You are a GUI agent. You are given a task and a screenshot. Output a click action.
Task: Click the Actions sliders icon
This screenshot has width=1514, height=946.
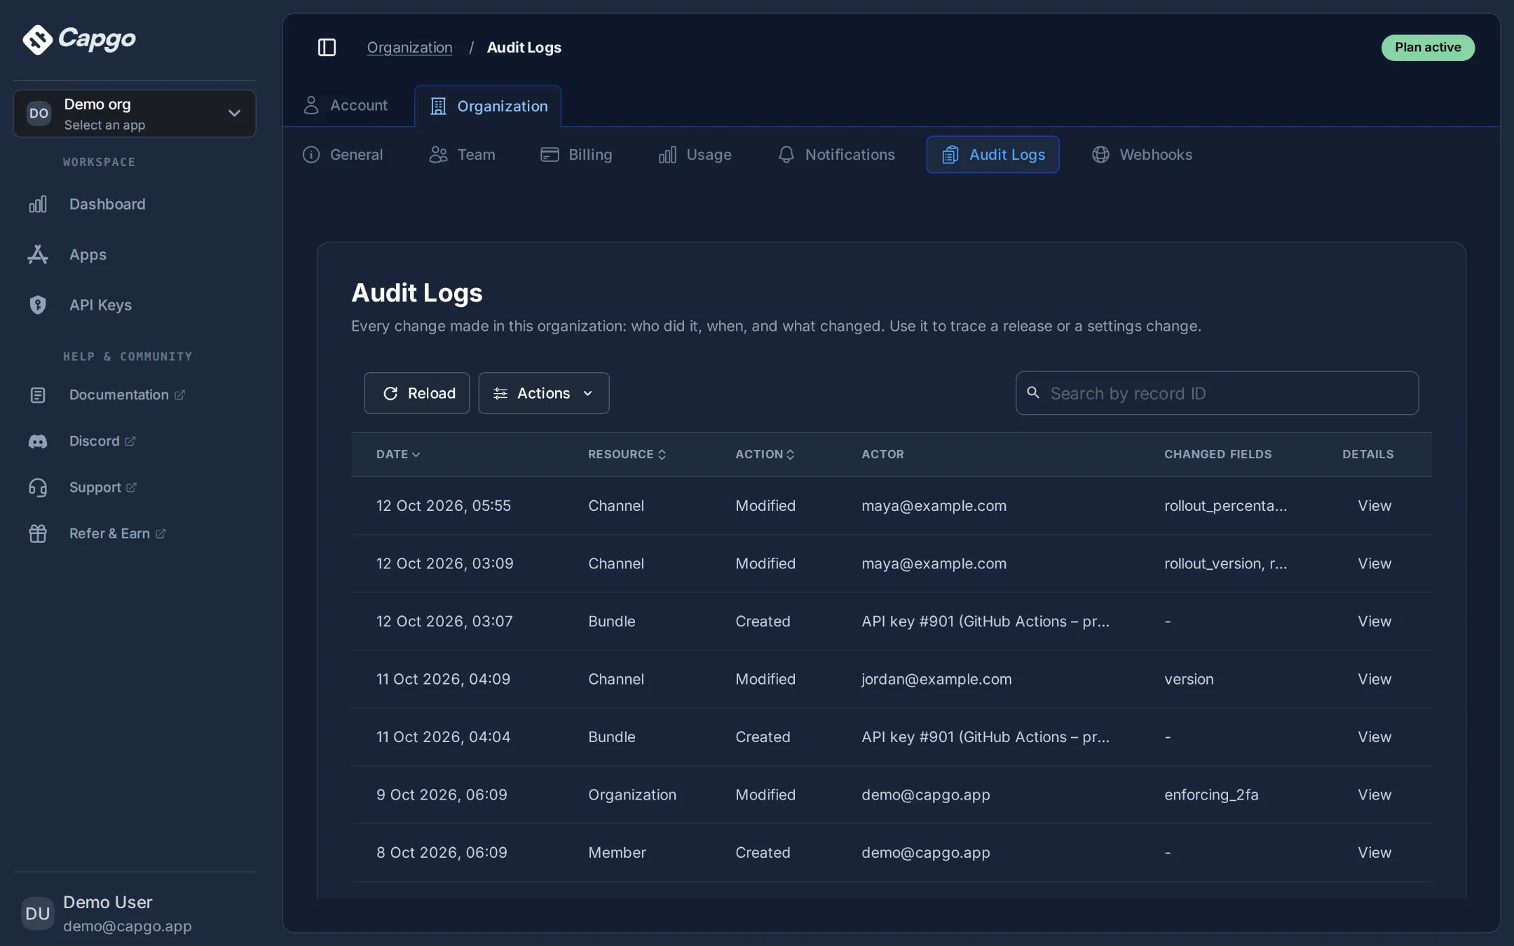coord(500,393)
